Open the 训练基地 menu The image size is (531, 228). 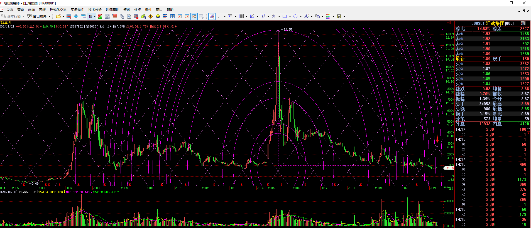point(112,10)
